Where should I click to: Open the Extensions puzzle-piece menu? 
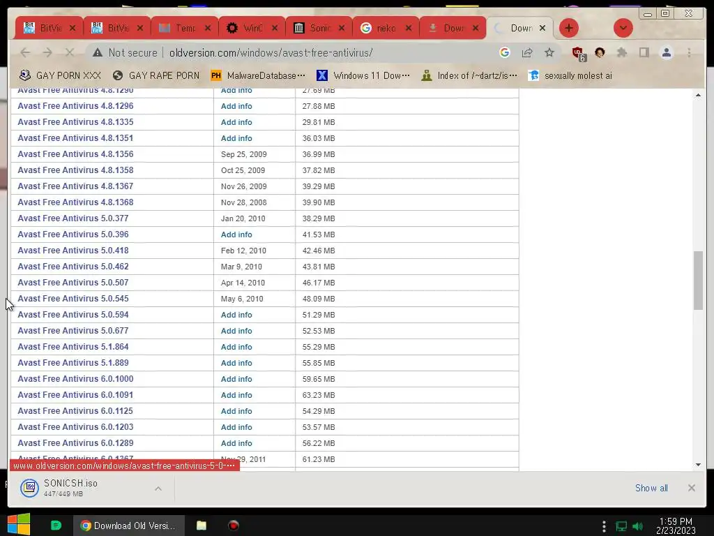point(621,53)
